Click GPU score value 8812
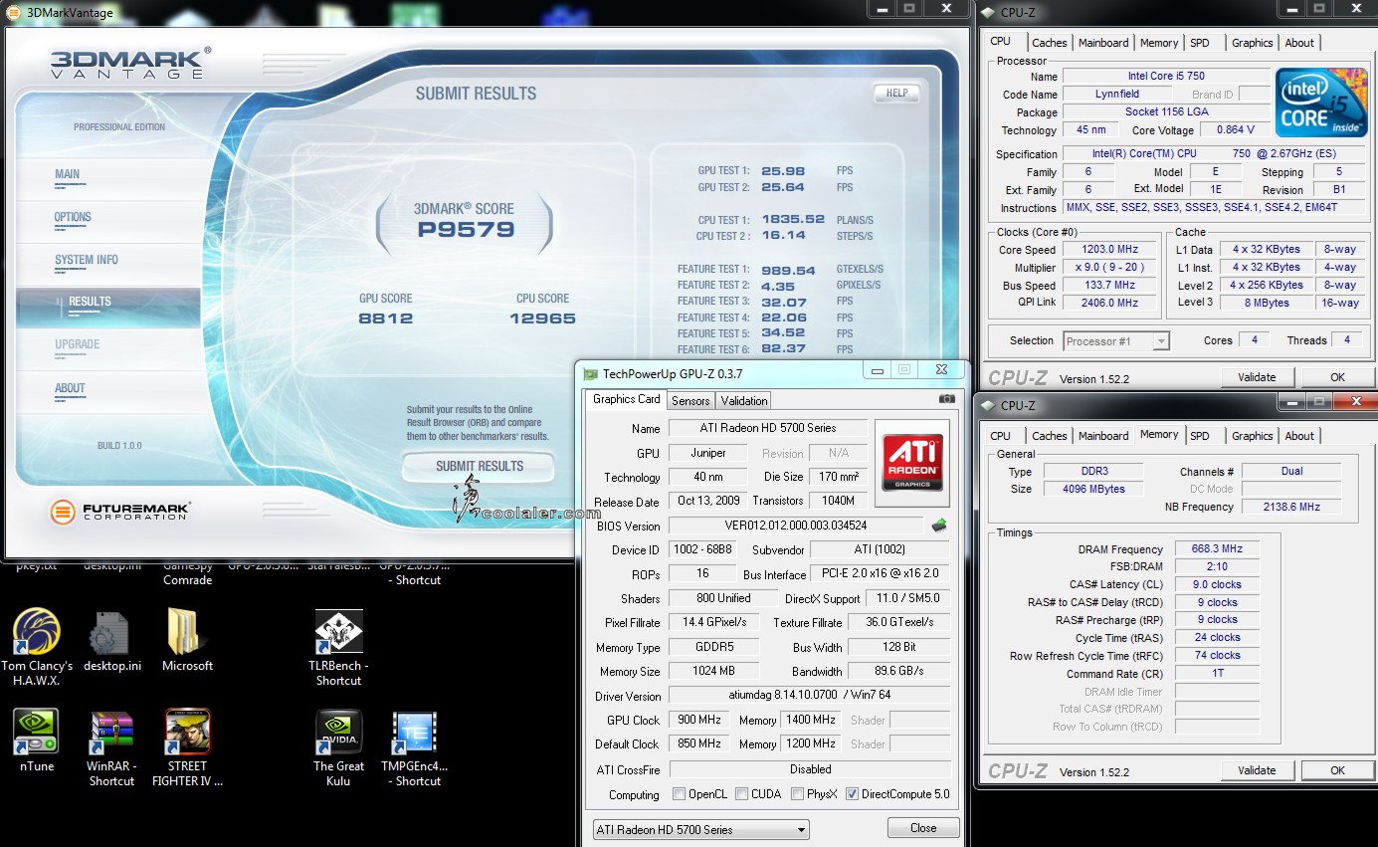 (386, 318)
